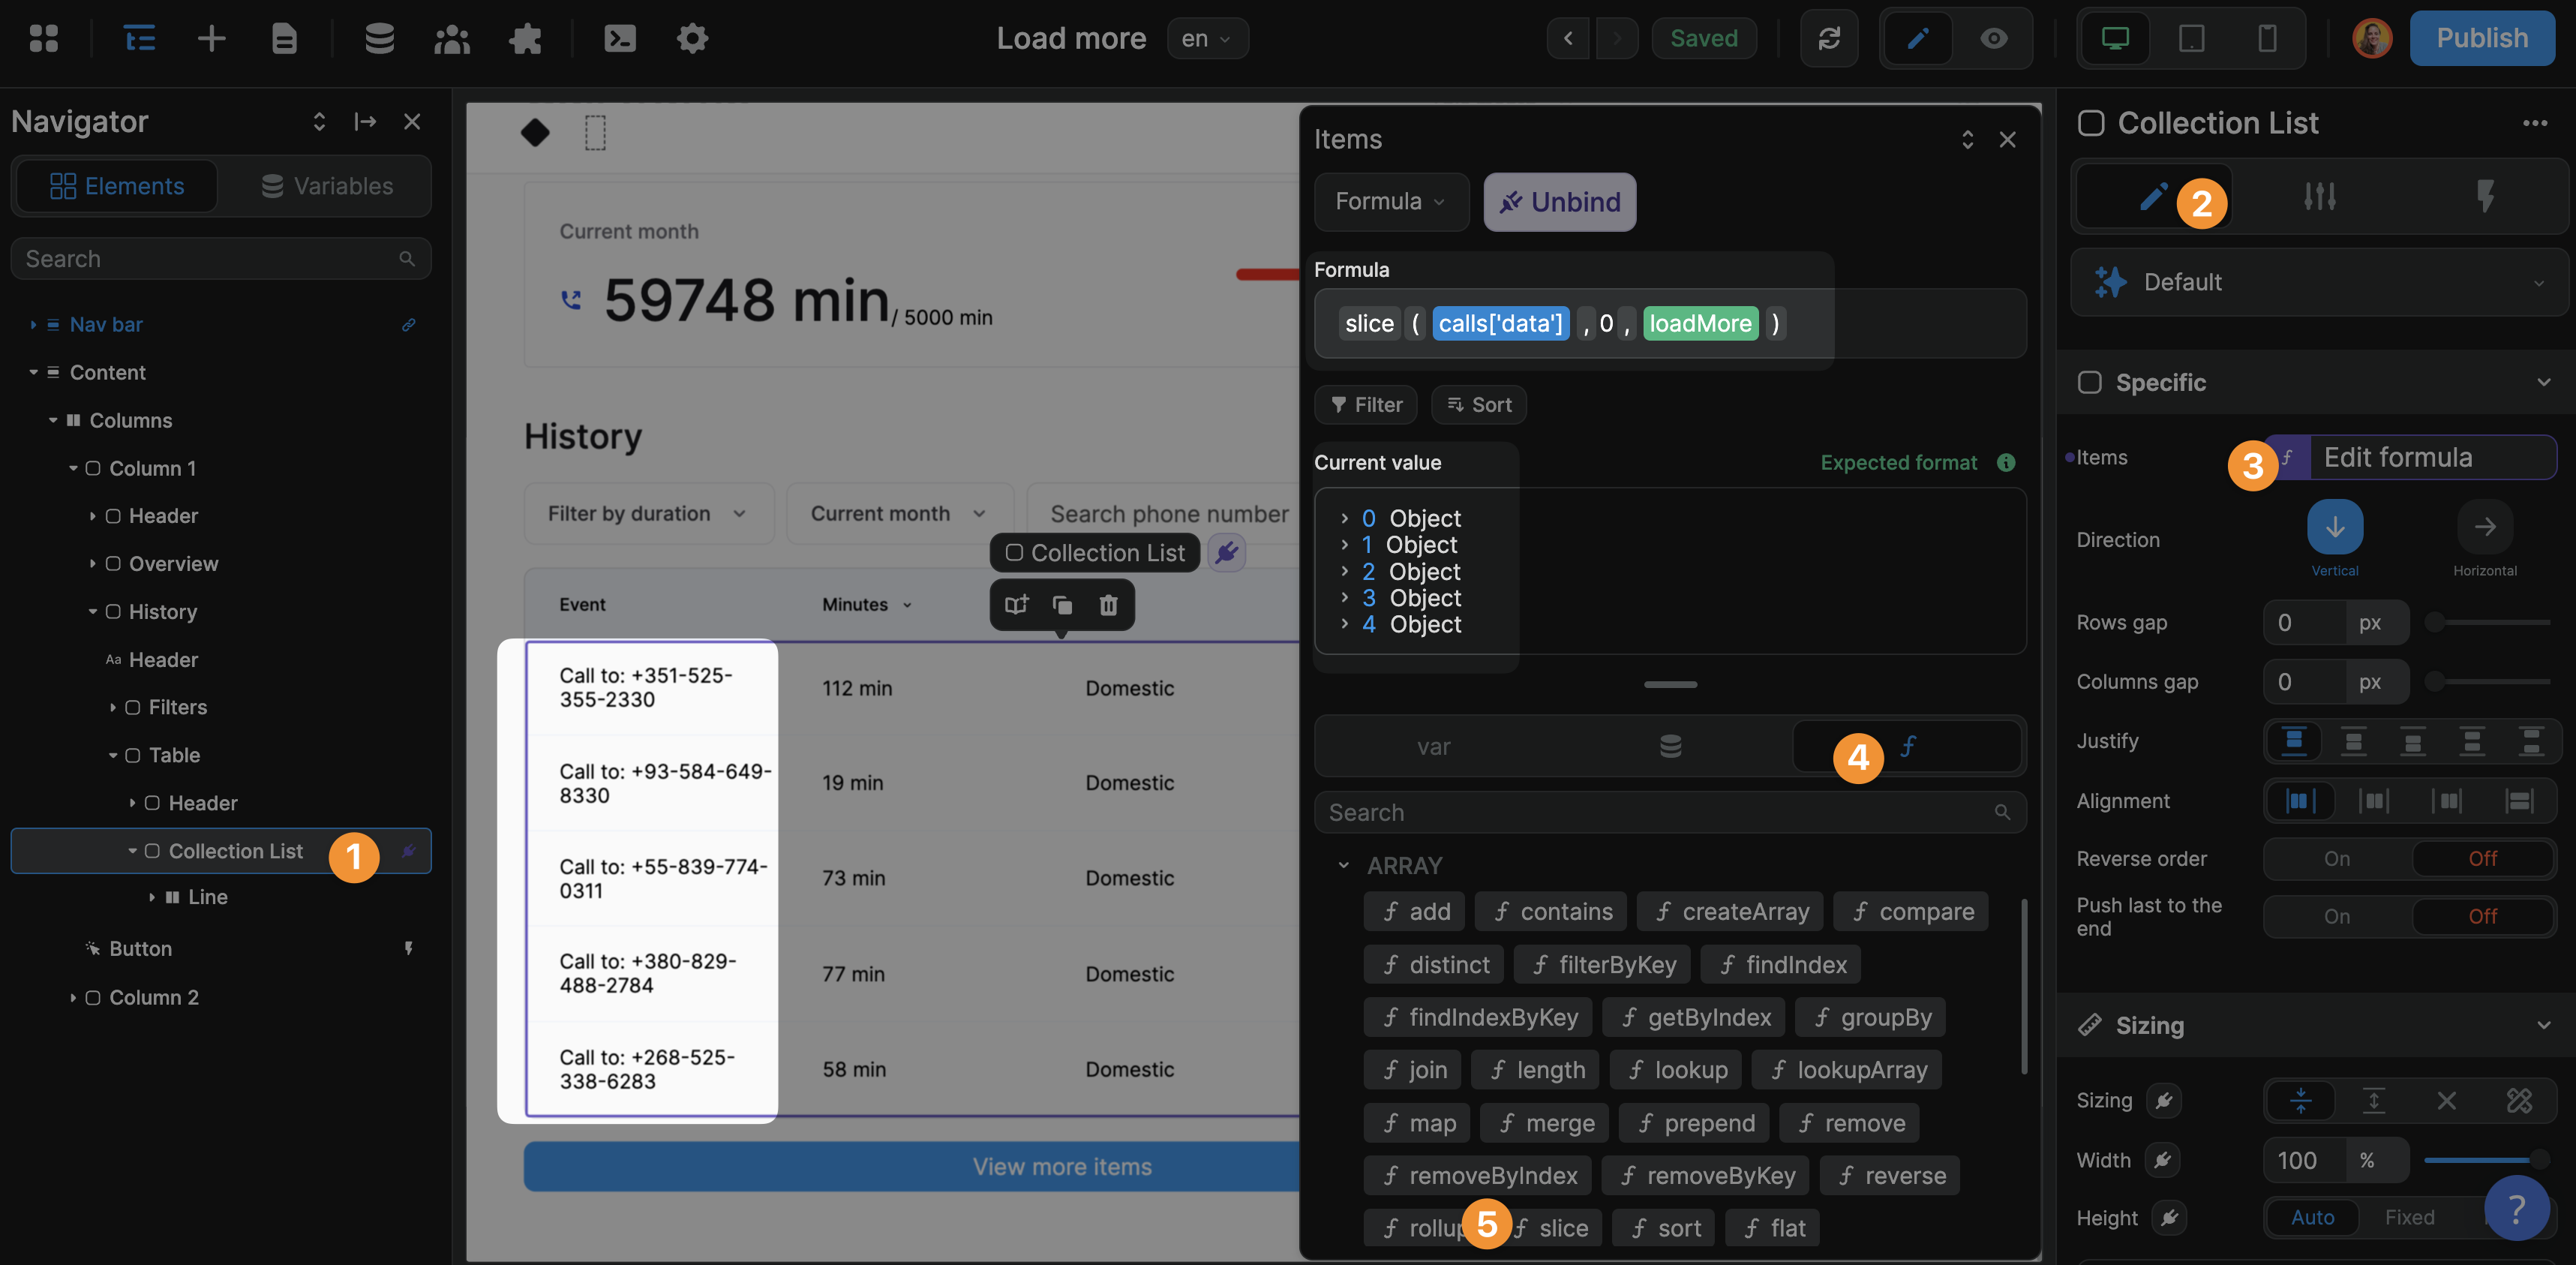Switch to the Variables tab in Navigator
The width and height of the screenshot is (2576, 1265).
click(x=327, y=186)
